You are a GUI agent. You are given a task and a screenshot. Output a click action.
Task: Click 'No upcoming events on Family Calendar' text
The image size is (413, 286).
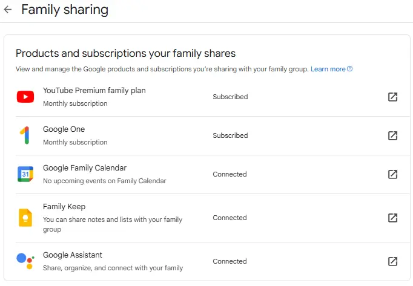(x=105, y=181)
